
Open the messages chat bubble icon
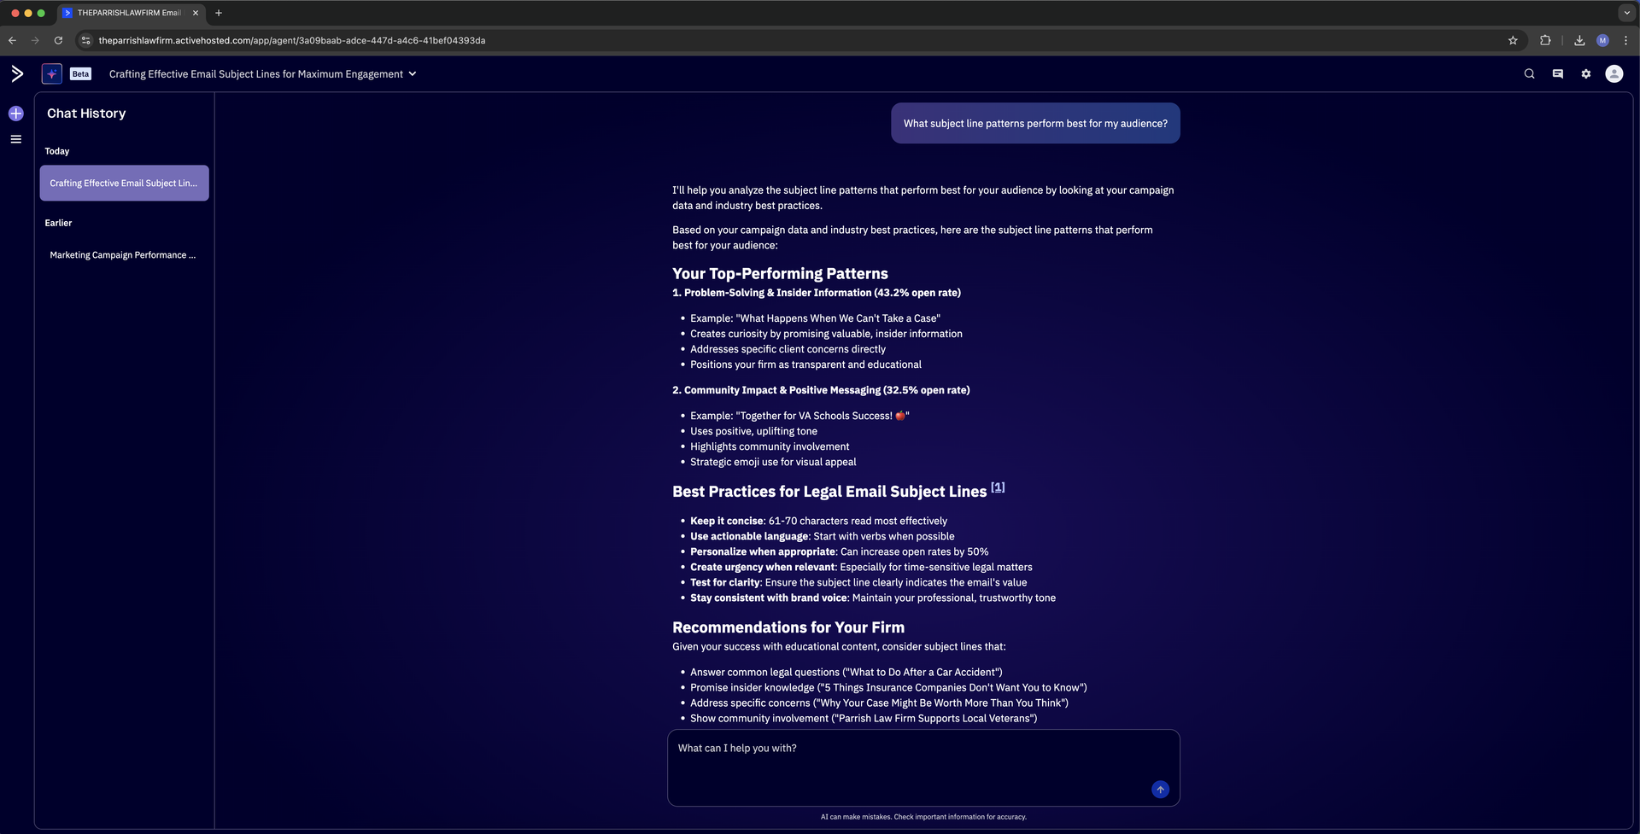coord(1557,74)
